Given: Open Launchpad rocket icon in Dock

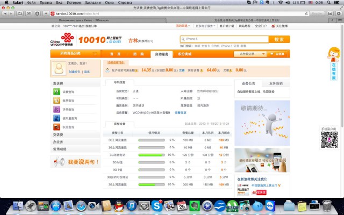Looking at the screenshot, I should (31, 206).
